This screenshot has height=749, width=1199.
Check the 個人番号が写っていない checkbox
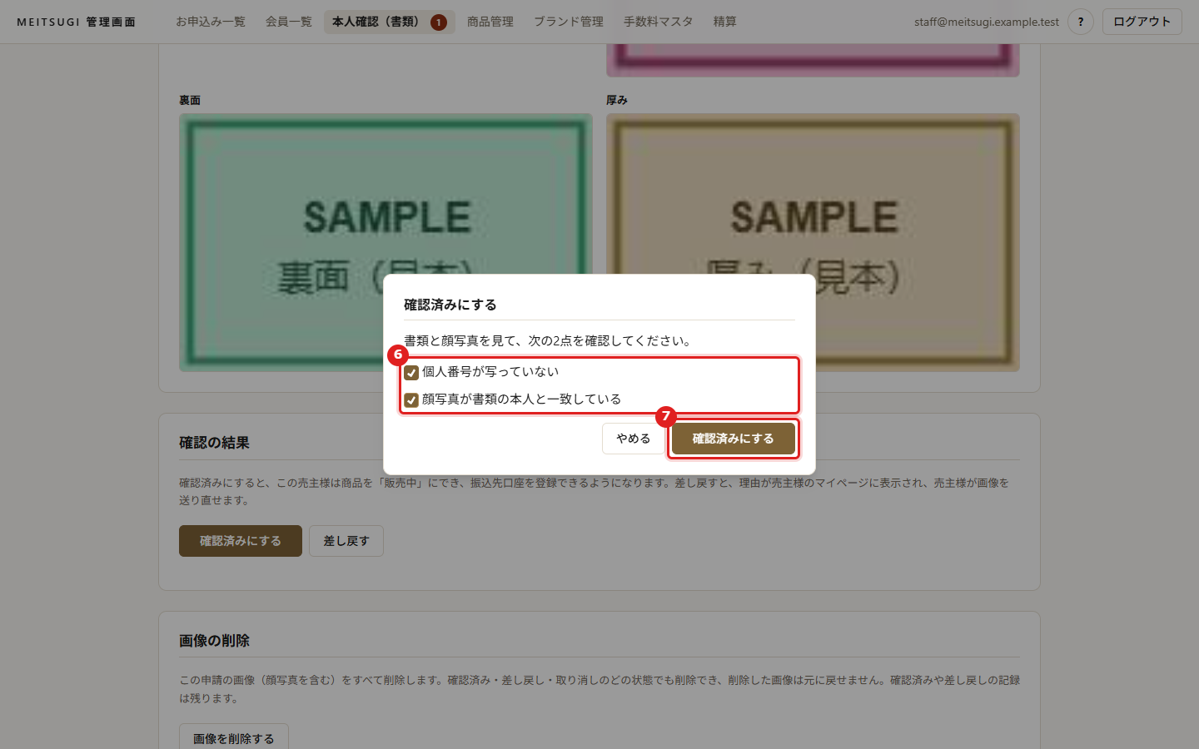pos(411,373)
